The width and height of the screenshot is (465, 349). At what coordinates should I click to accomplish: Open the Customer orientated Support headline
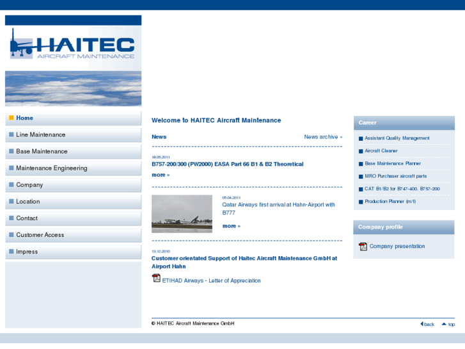(244, 263)
